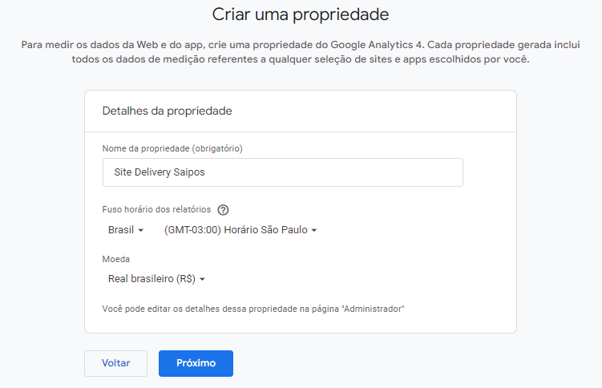Click the Próximo button
The width and height of the screenshot is (602, 388).
coord(196,363)
